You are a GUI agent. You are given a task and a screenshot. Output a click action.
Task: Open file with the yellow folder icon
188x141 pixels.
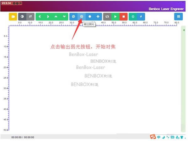pos(13,17)
